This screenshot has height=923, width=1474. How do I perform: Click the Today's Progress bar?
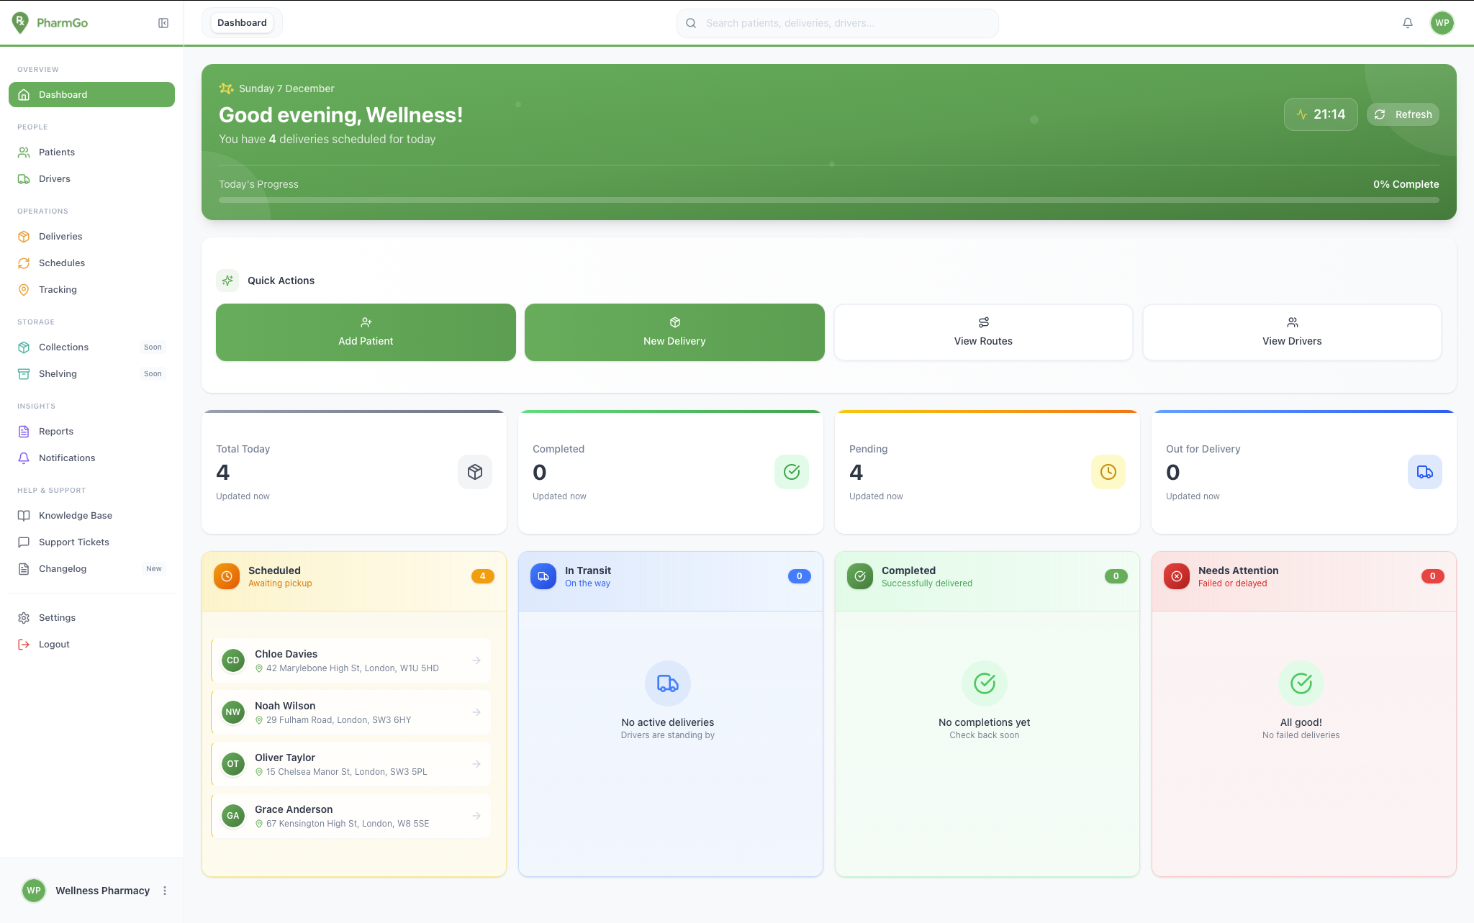[828, 200]
